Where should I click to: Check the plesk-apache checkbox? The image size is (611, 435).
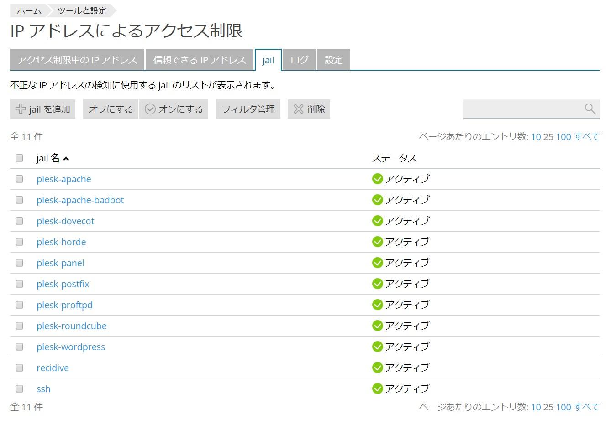click(x=19, y=179)
